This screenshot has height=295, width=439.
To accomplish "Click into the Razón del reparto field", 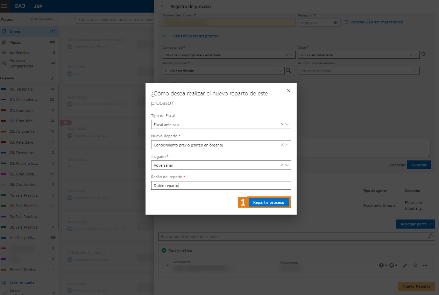I will point(221,186).
